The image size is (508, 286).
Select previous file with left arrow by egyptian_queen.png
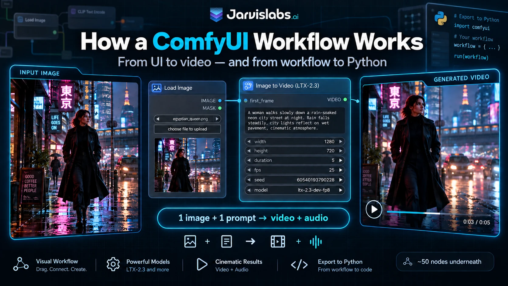[158, 119]
